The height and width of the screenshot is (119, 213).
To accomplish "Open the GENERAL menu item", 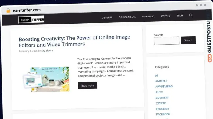I will point(107,17).
